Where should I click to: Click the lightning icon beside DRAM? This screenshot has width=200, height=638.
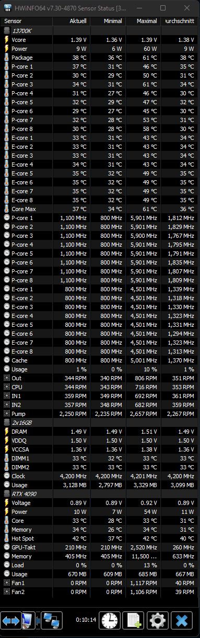pyautogui.click(x=6, y=432)
